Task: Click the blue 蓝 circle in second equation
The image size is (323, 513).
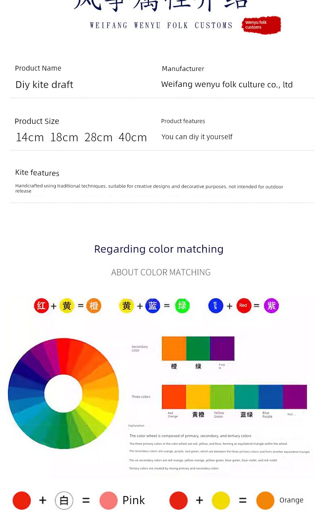Action: 153,306
